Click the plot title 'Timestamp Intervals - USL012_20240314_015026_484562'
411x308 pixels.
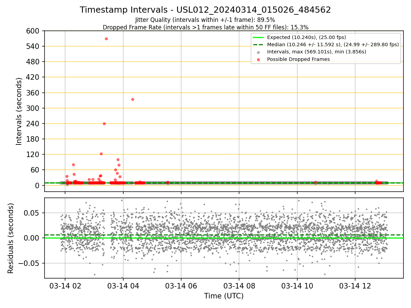point(206,10)
